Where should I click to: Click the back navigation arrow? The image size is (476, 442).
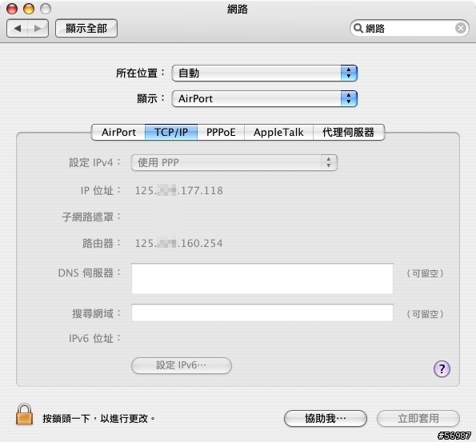coord(18,29)
